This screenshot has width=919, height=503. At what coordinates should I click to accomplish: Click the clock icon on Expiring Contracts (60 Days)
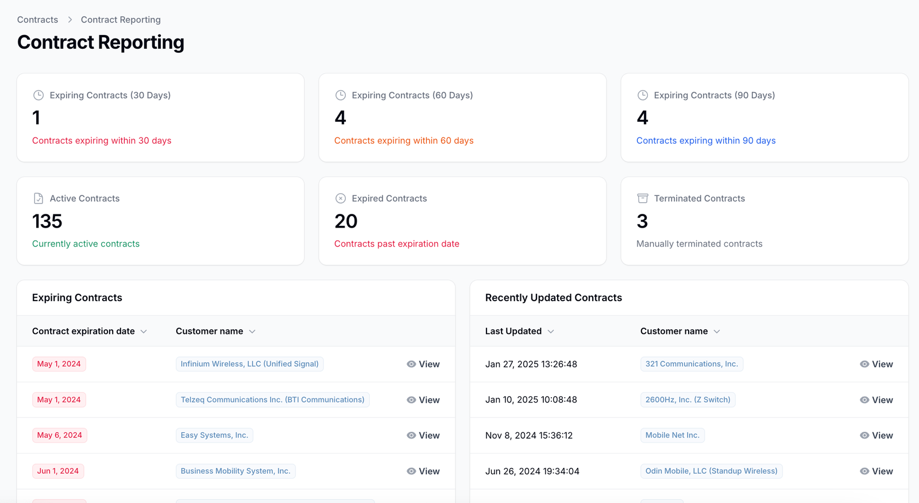341,95
